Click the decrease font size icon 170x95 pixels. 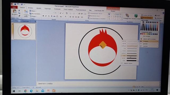click(x=63, y=13)
